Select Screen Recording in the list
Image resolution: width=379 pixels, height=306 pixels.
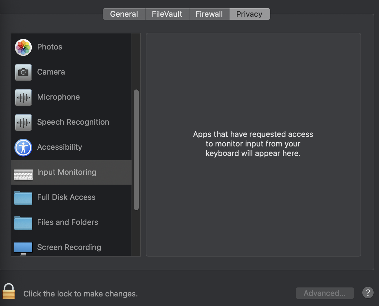(x=69, y=247)
